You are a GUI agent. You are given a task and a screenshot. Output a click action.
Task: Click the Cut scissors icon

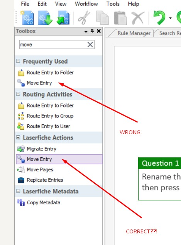click(84, 18)
